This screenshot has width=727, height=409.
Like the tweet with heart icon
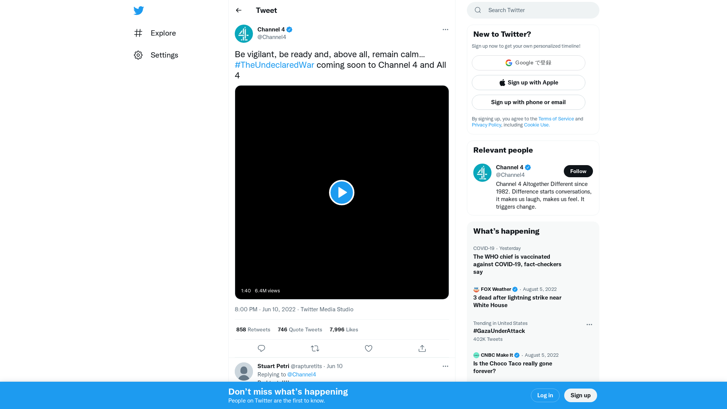tap(368, 348)
